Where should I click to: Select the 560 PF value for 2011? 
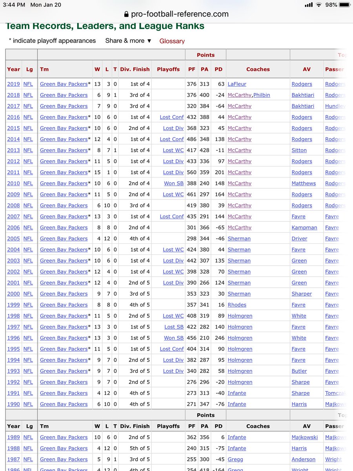[191, 172]
